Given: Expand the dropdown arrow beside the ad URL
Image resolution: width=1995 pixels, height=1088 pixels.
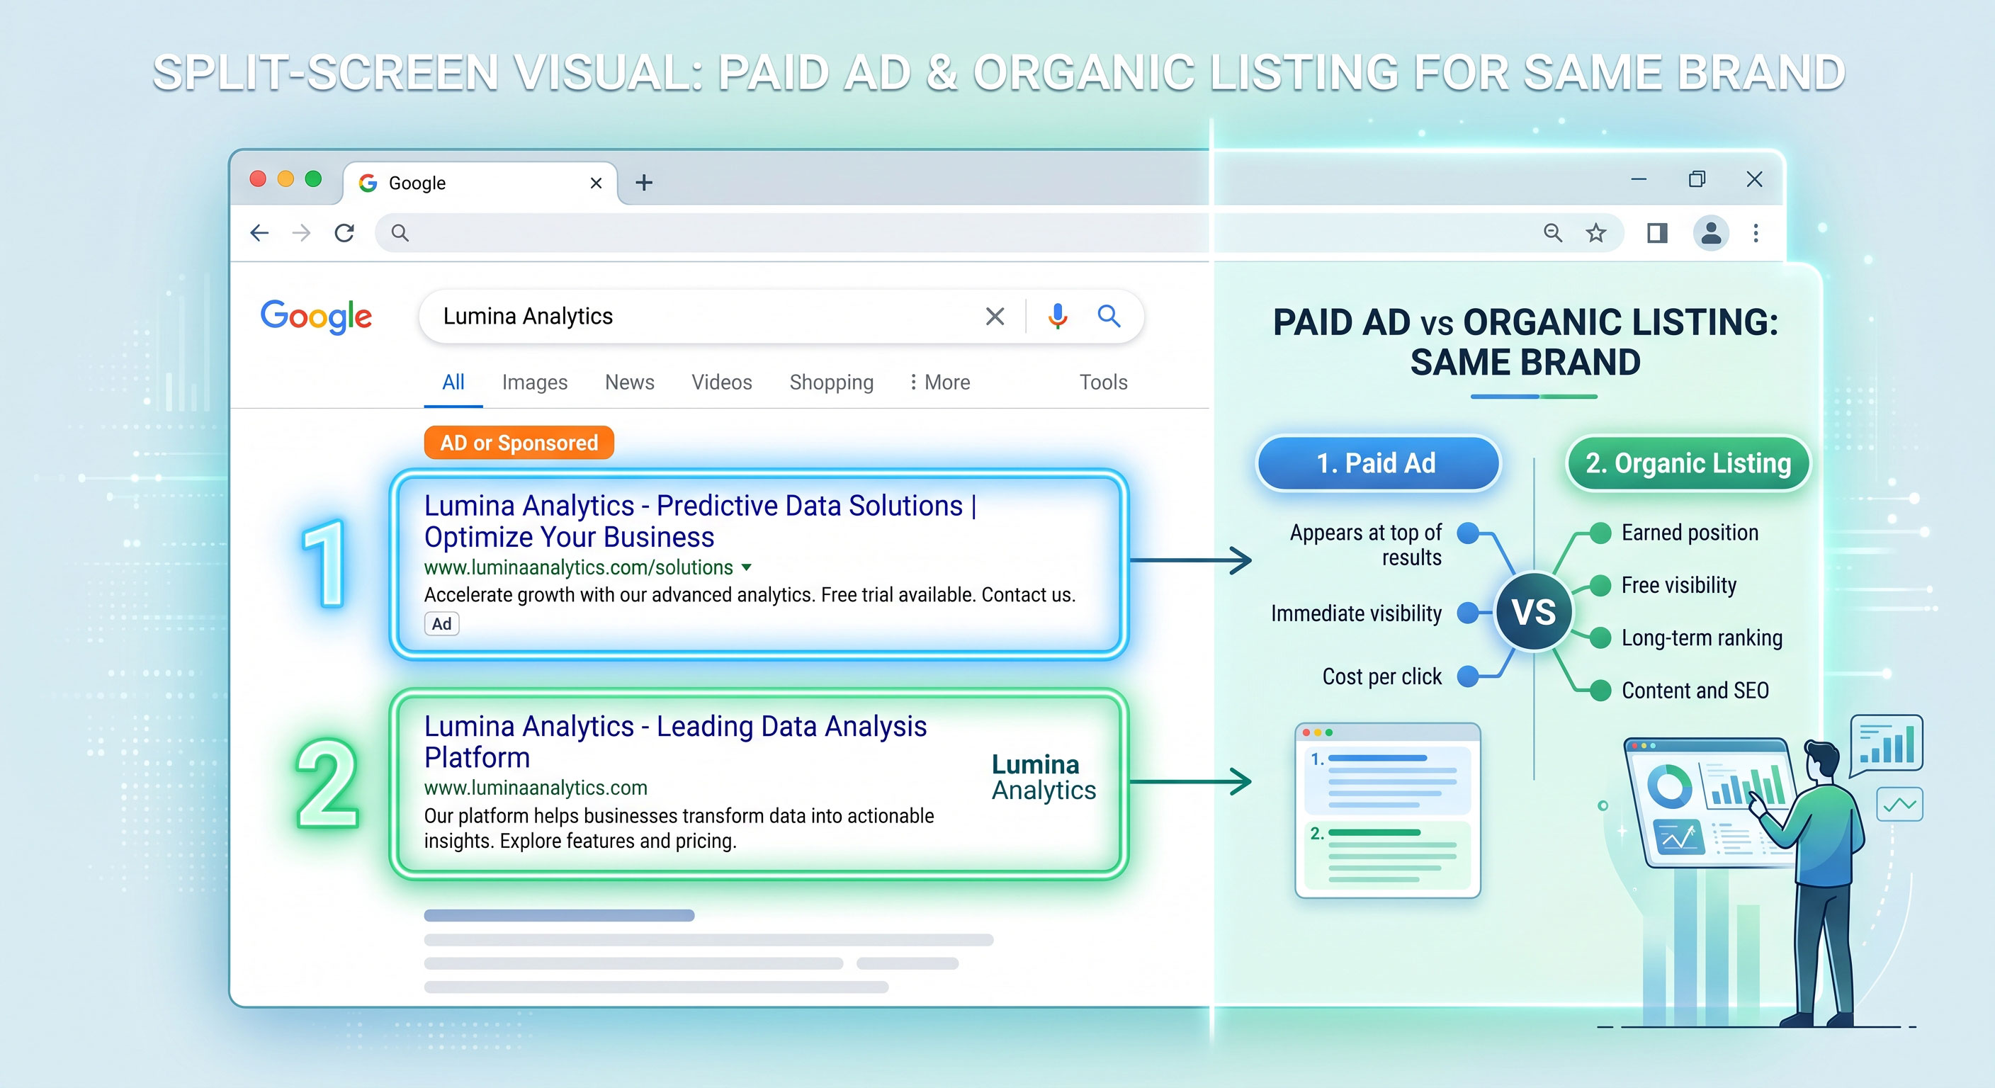Looking at the screenshot, I should pyautogui.click(x=747, y=567).
